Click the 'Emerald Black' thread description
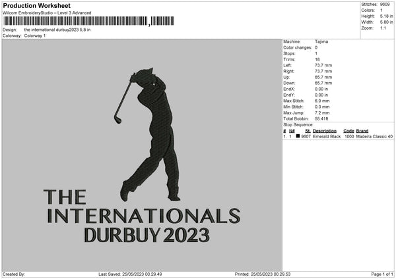The width and height of the screenshot is (396, 279). point(327,136)
